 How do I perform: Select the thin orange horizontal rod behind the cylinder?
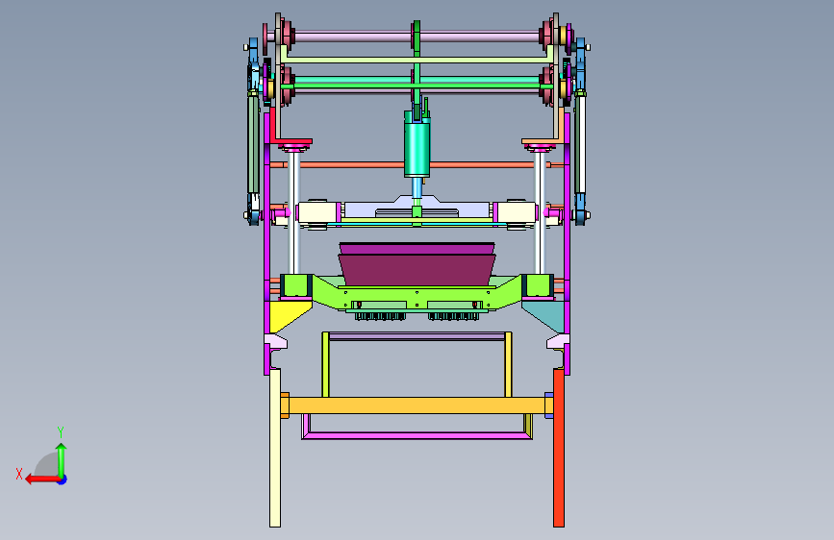point(417,164)
